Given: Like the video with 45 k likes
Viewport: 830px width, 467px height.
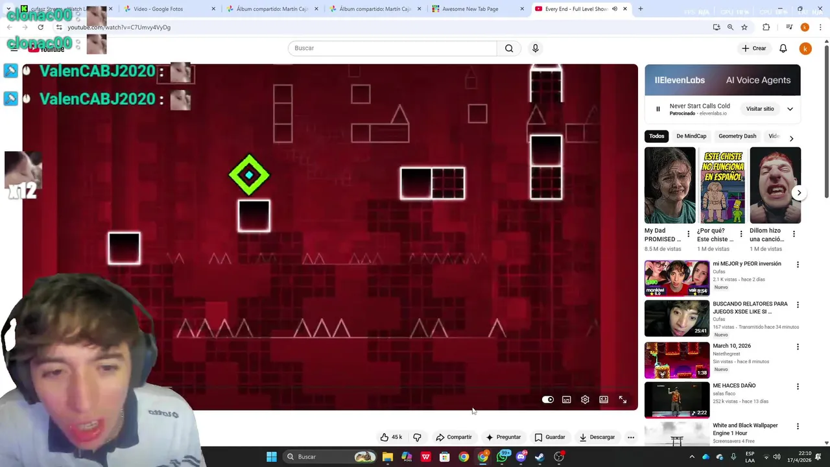Looking at the screenshot, I should click(x=391, y=437).
